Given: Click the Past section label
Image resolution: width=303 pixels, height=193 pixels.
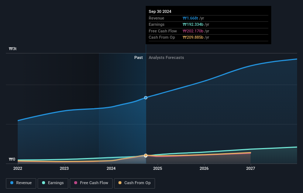Looking at the screenshot, I should (138, 58).
